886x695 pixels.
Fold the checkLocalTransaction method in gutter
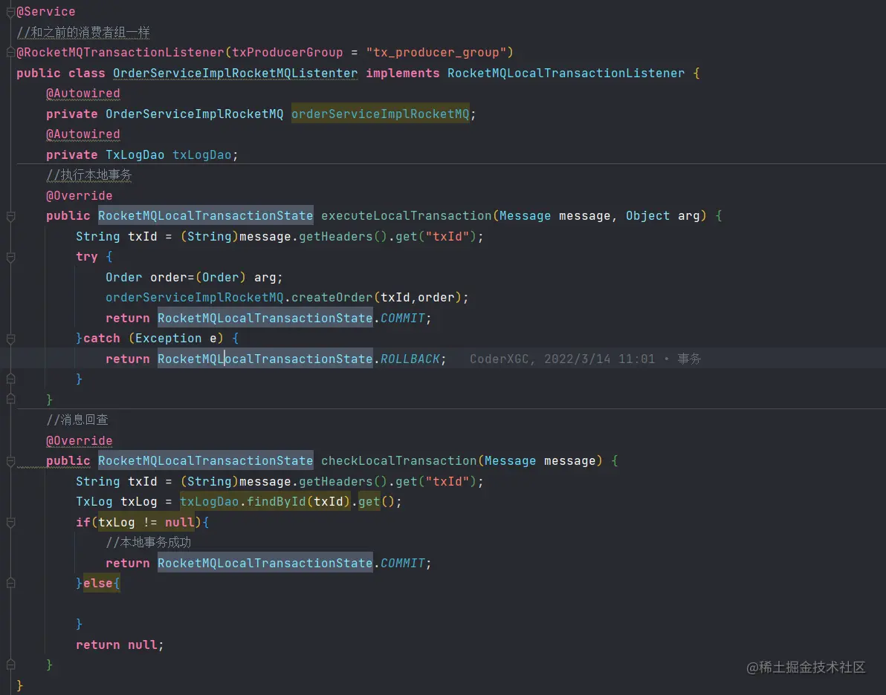(x=10, y=461)
